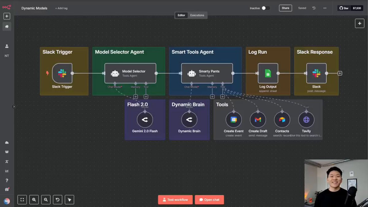
Task: Click the zoom out canvas button
Action: click(x=46, y=200)
